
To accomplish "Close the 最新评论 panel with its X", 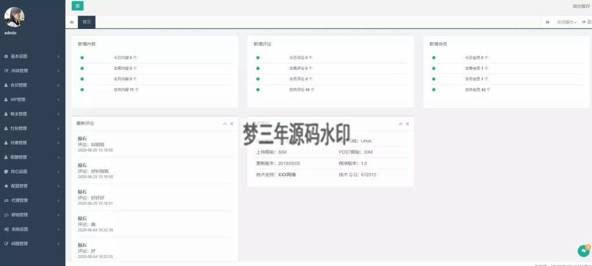I will 231,124.
